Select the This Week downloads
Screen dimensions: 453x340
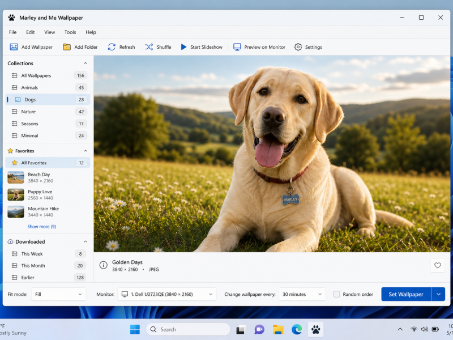[48, 253]
